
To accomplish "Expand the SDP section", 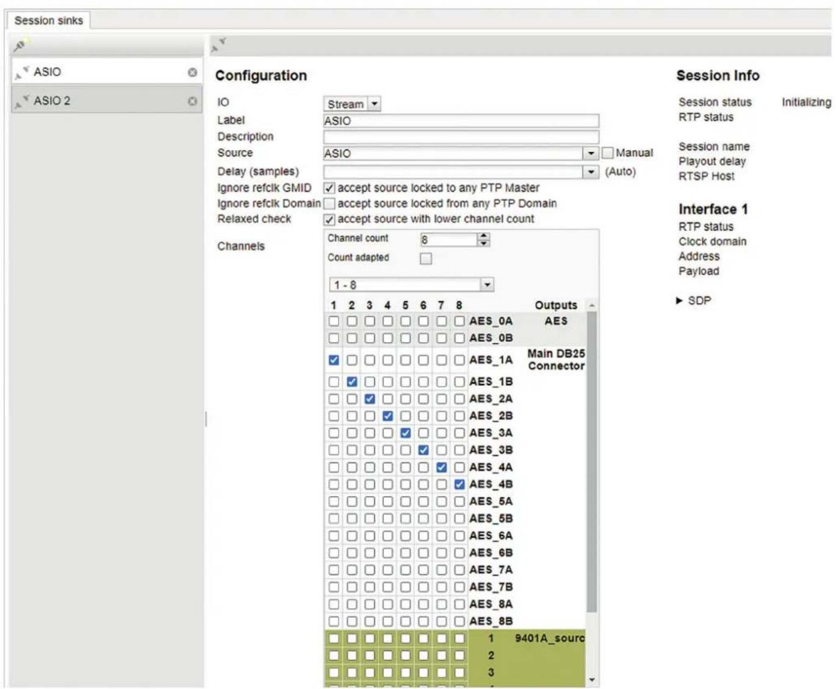I will 694,300.
